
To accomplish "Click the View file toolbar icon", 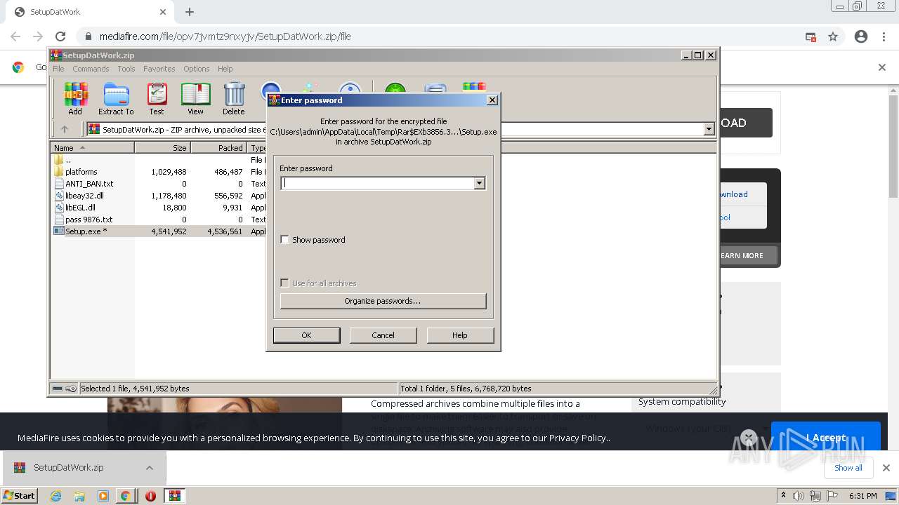I will tap(195, 98).
